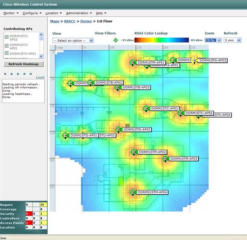Uncheck the DORM1STC-AP03 contributing AP checkbox
Viewport: 247px width, 240px height.
tap(6, 37)
